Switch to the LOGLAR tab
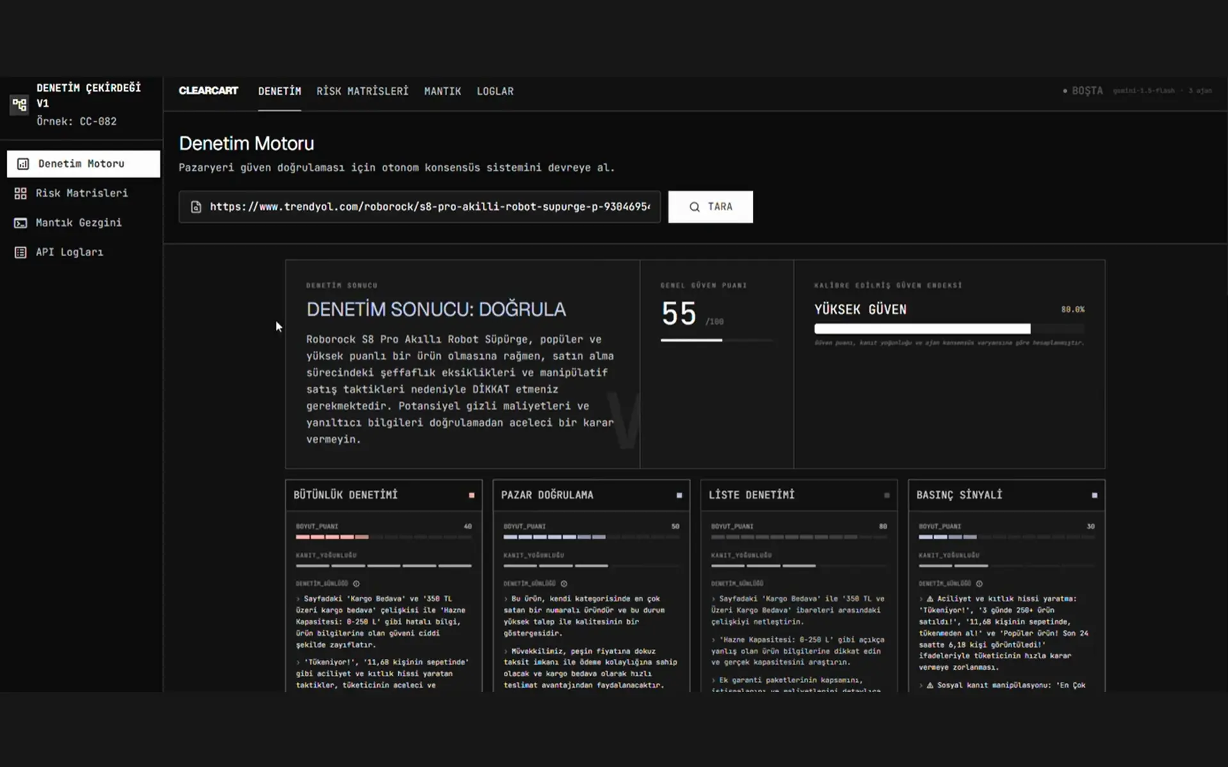Viewport: 1228px width, 767px height. coord(495,91)
